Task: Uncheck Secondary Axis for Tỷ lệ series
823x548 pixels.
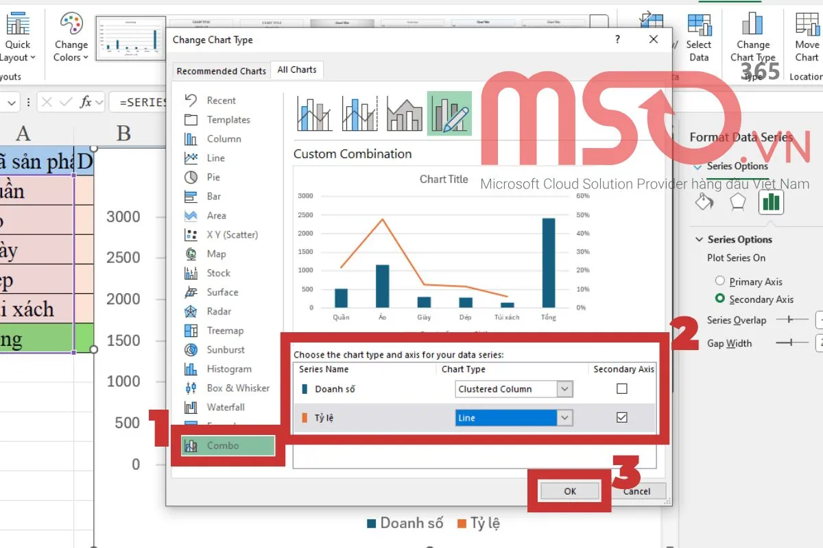Action: click(621, 417)
